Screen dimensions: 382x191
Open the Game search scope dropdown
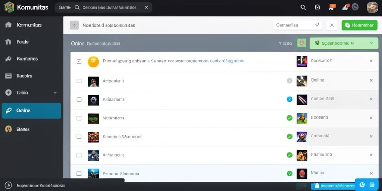point(65,7)
